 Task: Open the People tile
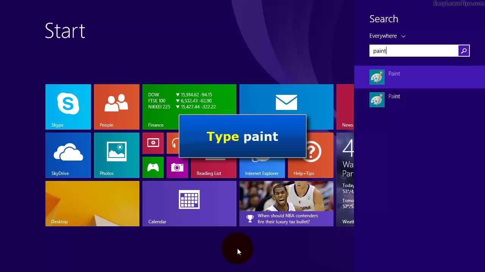coord(117,107)
